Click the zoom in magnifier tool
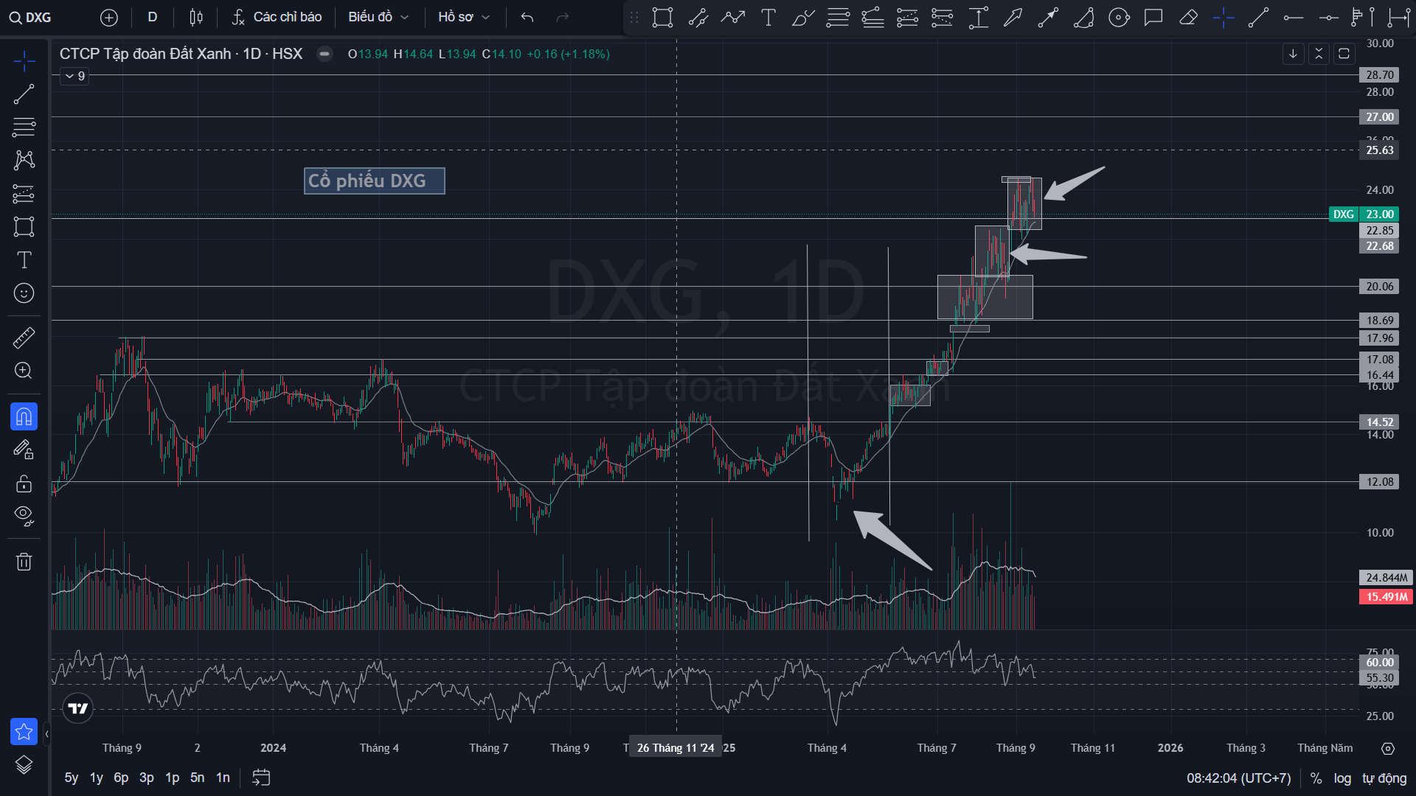This screenshot has width=1416, height=796. (24, 371)
